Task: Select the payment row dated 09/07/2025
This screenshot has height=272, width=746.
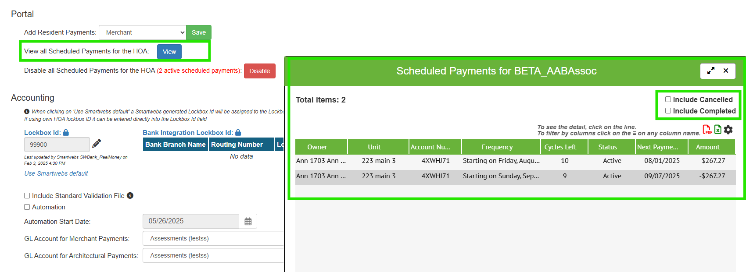Action: [x=515, y=176]
